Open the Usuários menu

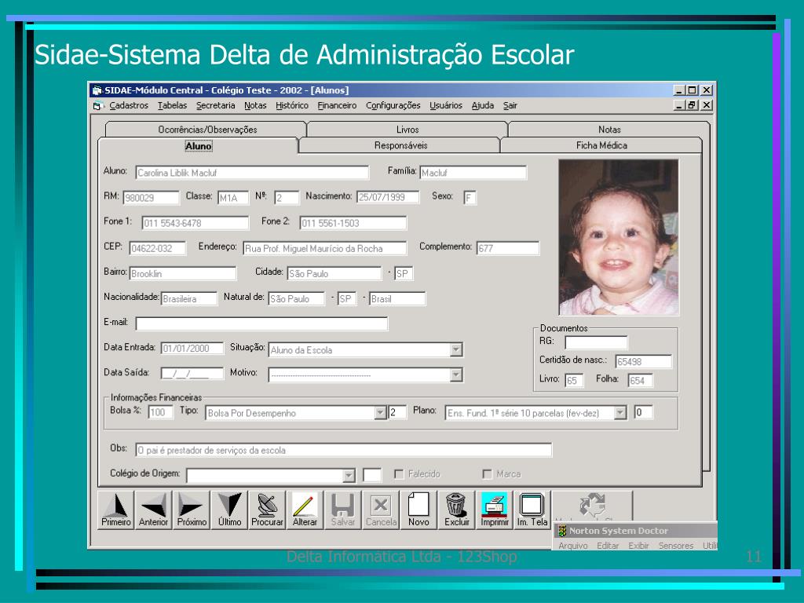coord(446,105)
